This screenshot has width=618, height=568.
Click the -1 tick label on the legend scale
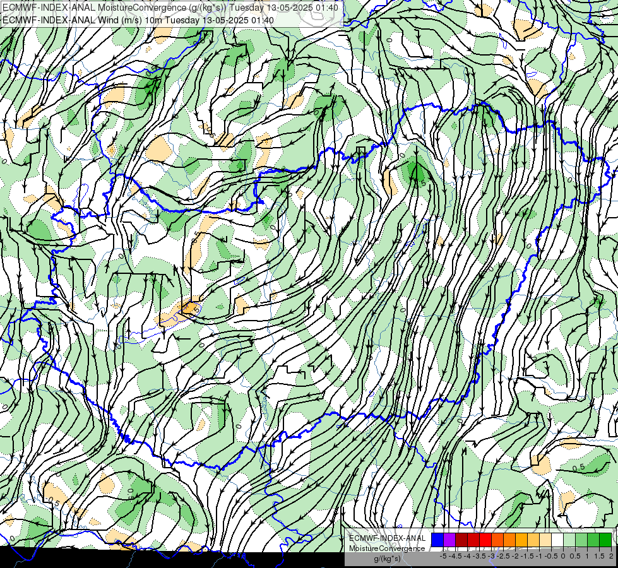pyautogui.click(x=539, y=556)
